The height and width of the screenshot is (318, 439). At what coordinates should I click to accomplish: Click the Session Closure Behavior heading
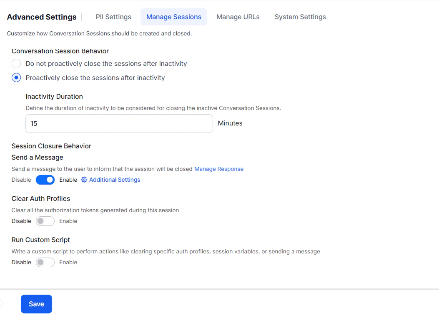pyautogui.click(x=51, y=146)
